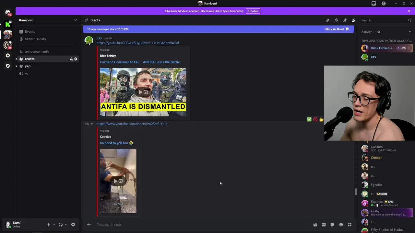
Task: Click the Cat club author name
Action: point(105,137)
